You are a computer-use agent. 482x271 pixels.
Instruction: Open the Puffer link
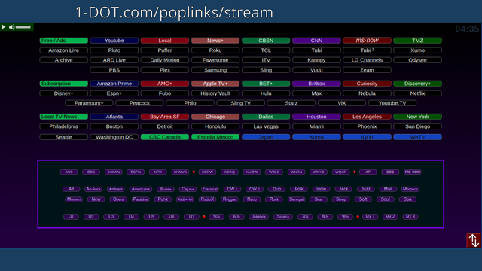pos(165,50)
